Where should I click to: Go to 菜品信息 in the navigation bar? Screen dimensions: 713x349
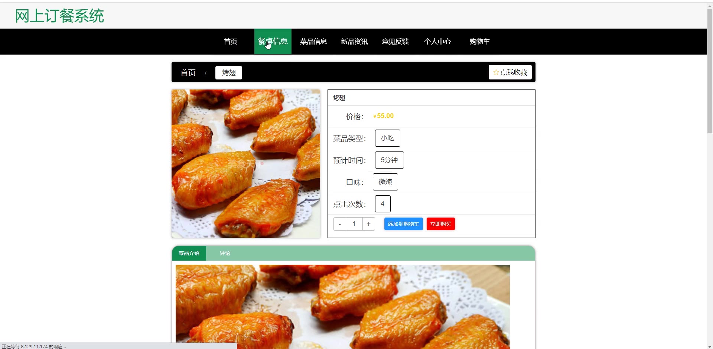point(313,42)
